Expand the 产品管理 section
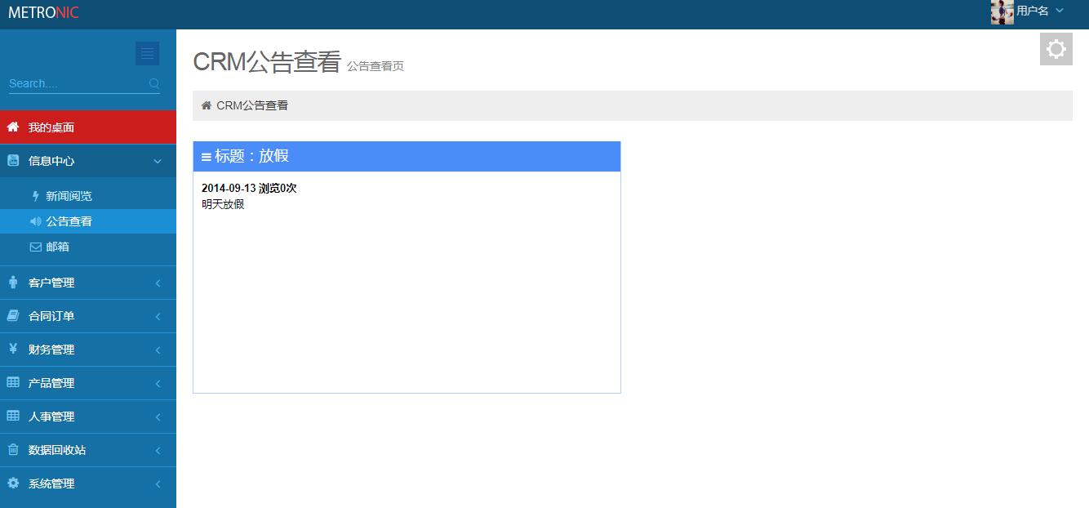 pos(88,383)
